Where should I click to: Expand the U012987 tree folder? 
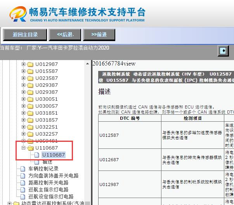click(23, 64)
